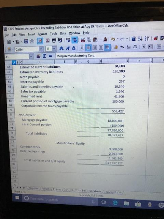Click the font color A icon
This screenshot has height=219, width=164.
tap(73, 48)
